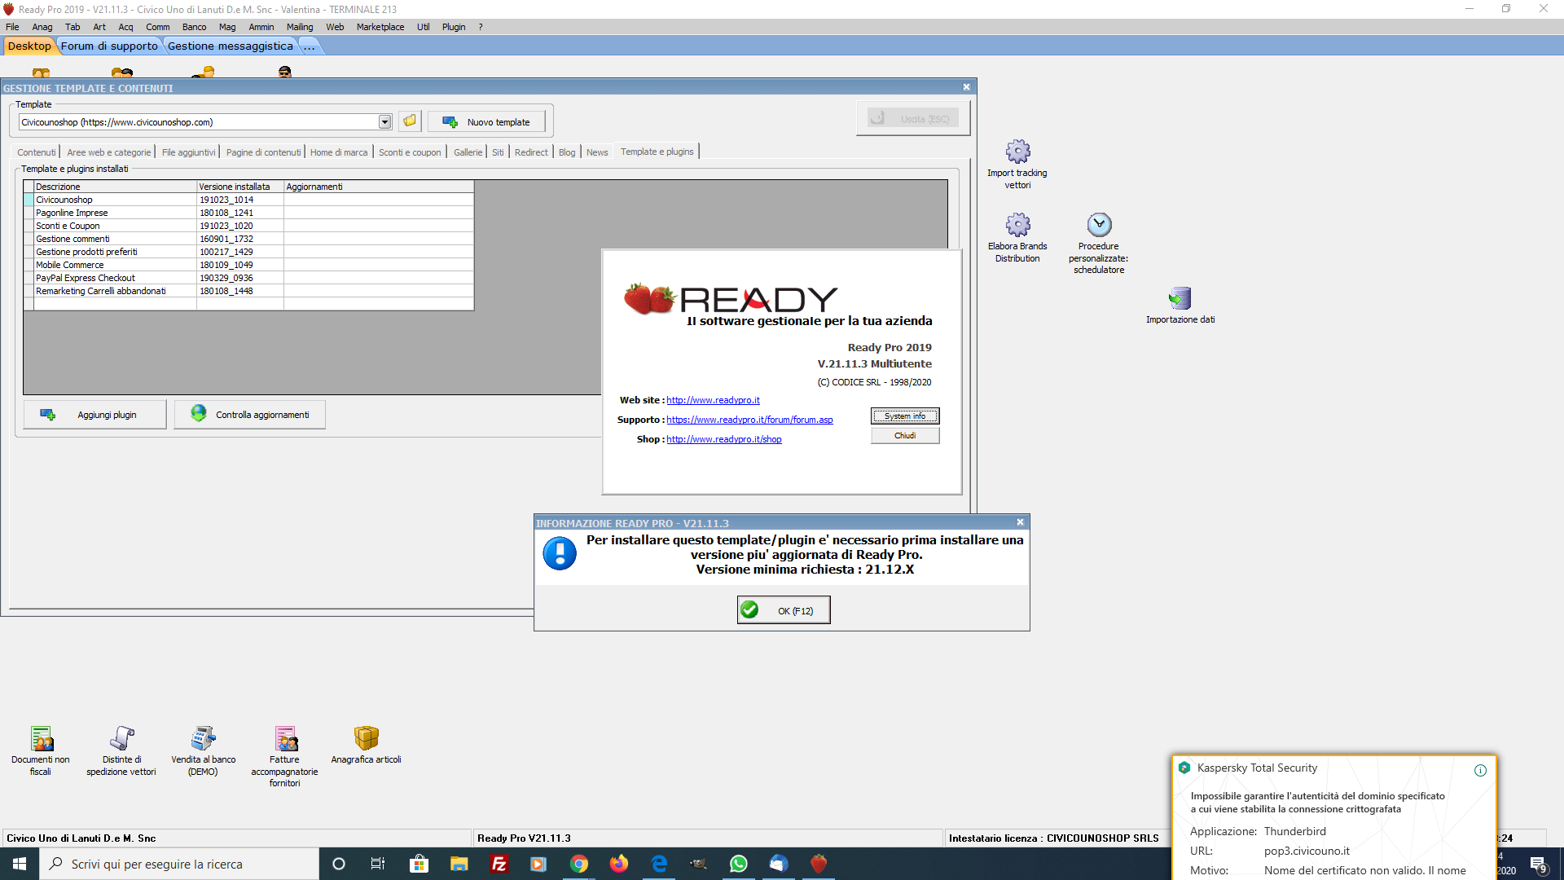This screenshot has height=880, width=1564.
Task: Select Pagonline Imprese plugin row
Action: 248,213
